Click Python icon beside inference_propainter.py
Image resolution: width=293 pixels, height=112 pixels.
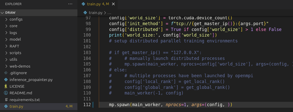coord(6,80)
